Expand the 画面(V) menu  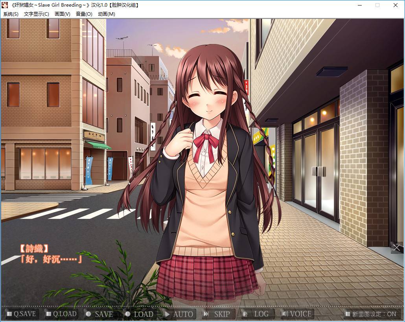pos(62,14)
